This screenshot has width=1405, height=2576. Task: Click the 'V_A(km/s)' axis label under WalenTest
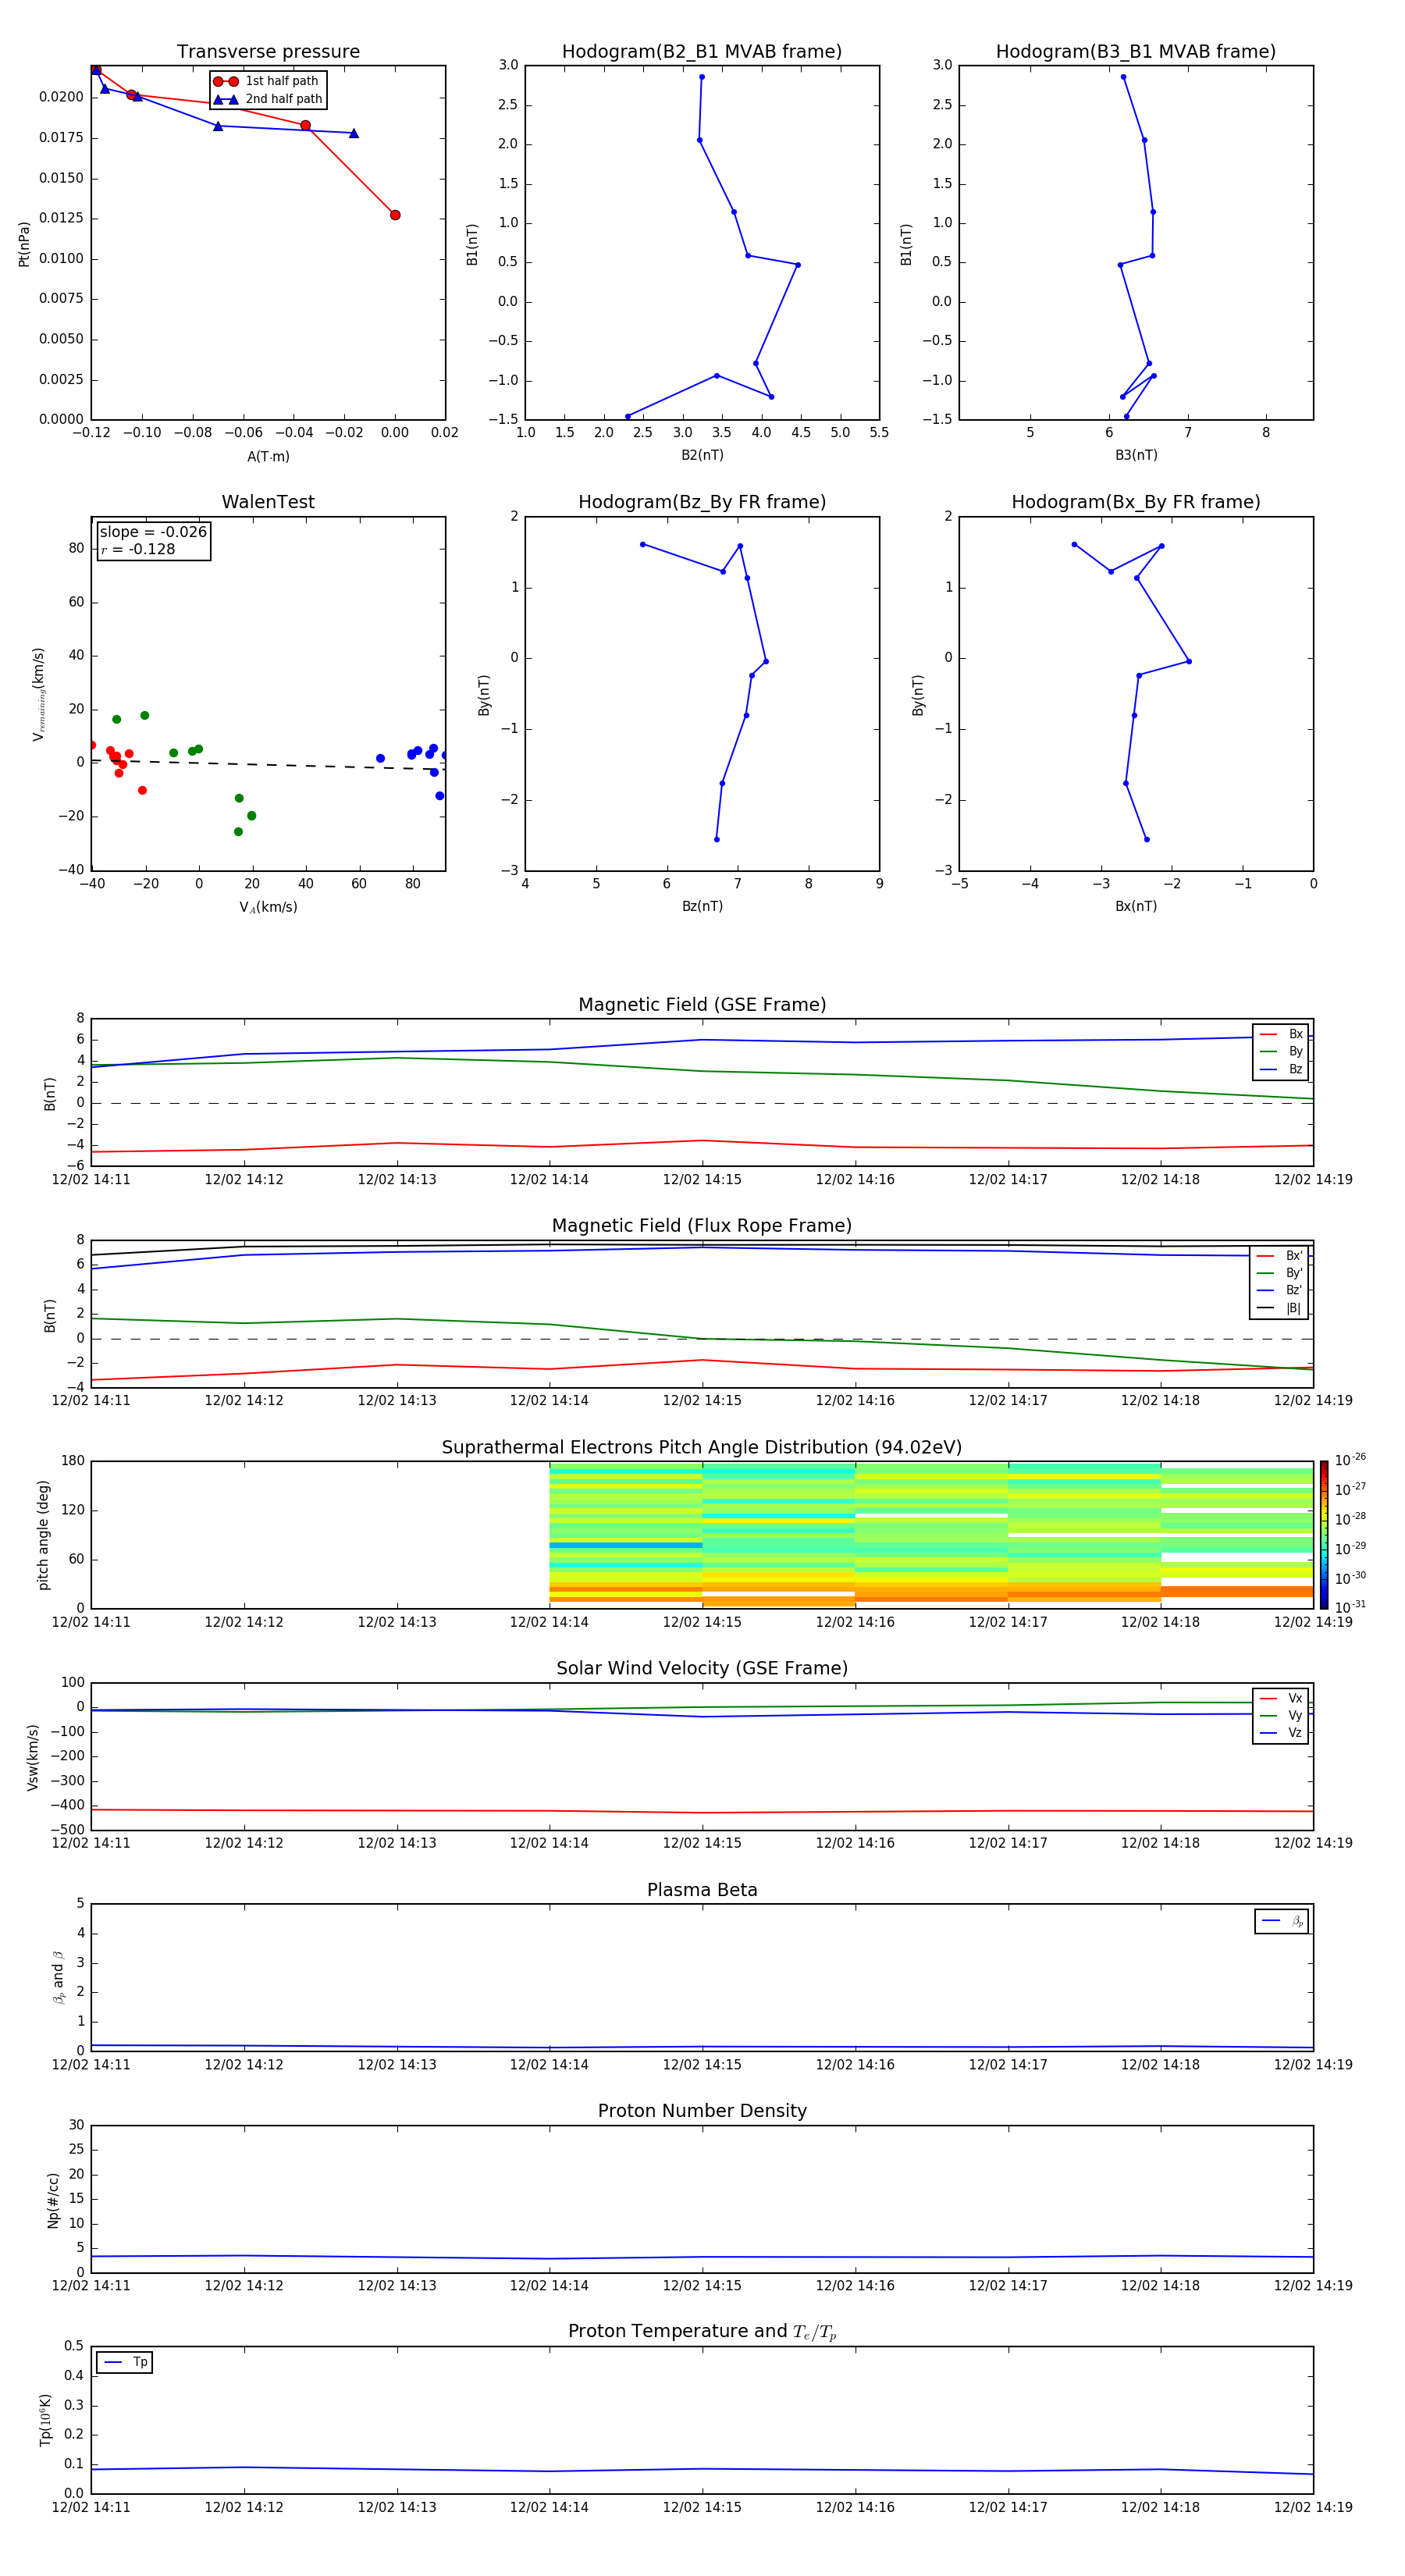[268, 907]
